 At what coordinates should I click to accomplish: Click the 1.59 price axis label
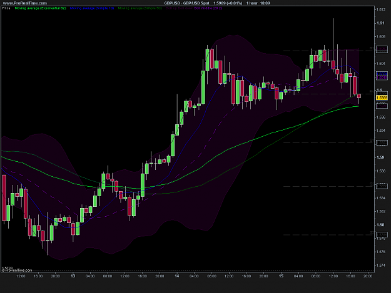(x=380, y=157)
